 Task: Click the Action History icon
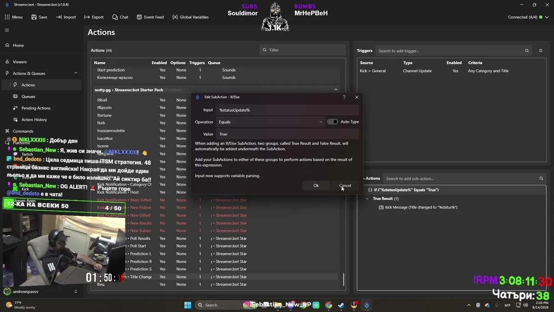pos(15,120)
